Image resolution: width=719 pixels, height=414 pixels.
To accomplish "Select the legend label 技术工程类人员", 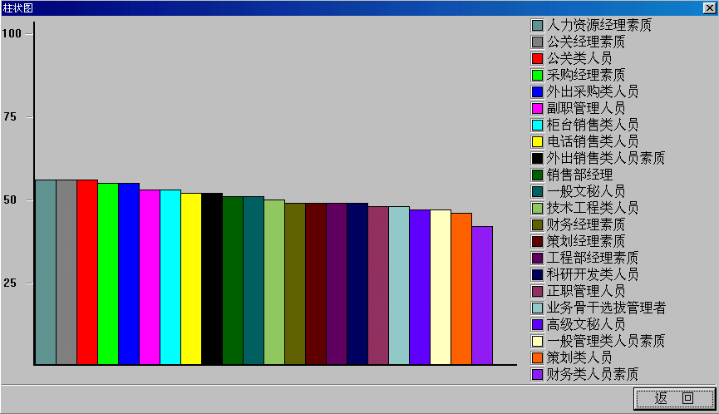I will (593, 208).
